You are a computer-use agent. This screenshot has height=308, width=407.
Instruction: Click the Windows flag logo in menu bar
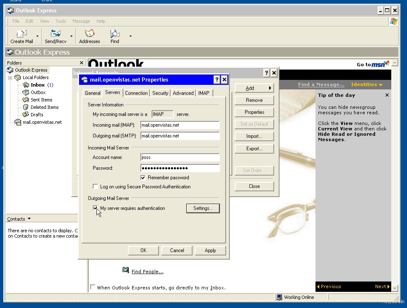coord(393,21)
